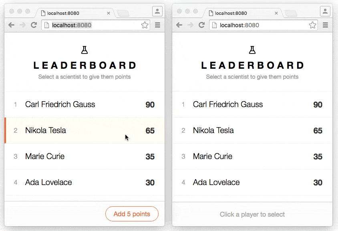Click the reload icon in right browser
338x231 pixels.
(201, 25)
